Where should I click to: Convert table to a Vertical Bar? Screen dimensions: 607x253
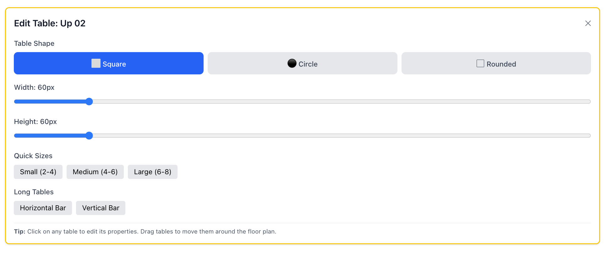[x=101, y=208]
